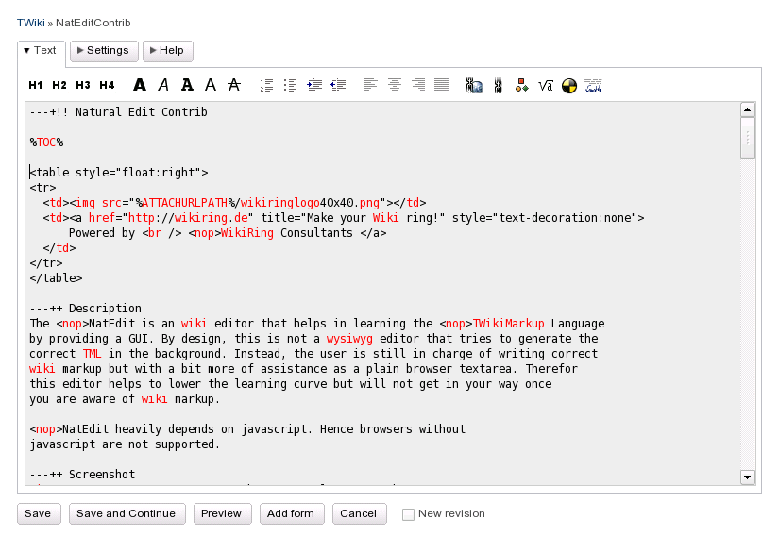Image resolution: width=779 pixels, height=536 pixels.
Task: Insert a bulleted list
Action: [x=290, y=85]
